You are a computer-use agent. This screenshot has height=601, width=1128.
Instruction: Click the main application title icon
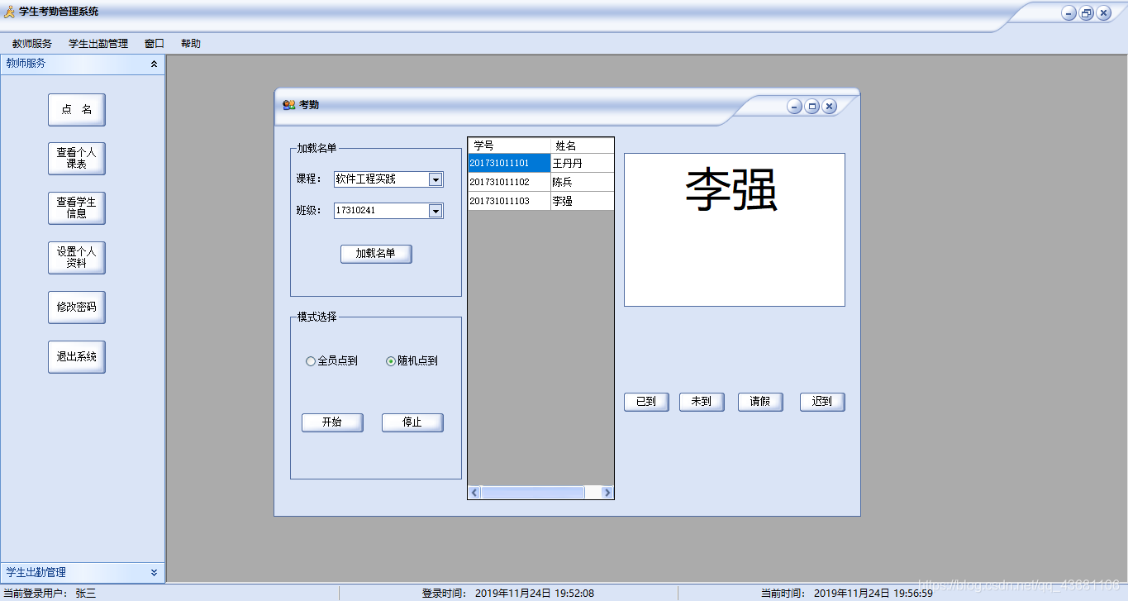coord(10,12)
